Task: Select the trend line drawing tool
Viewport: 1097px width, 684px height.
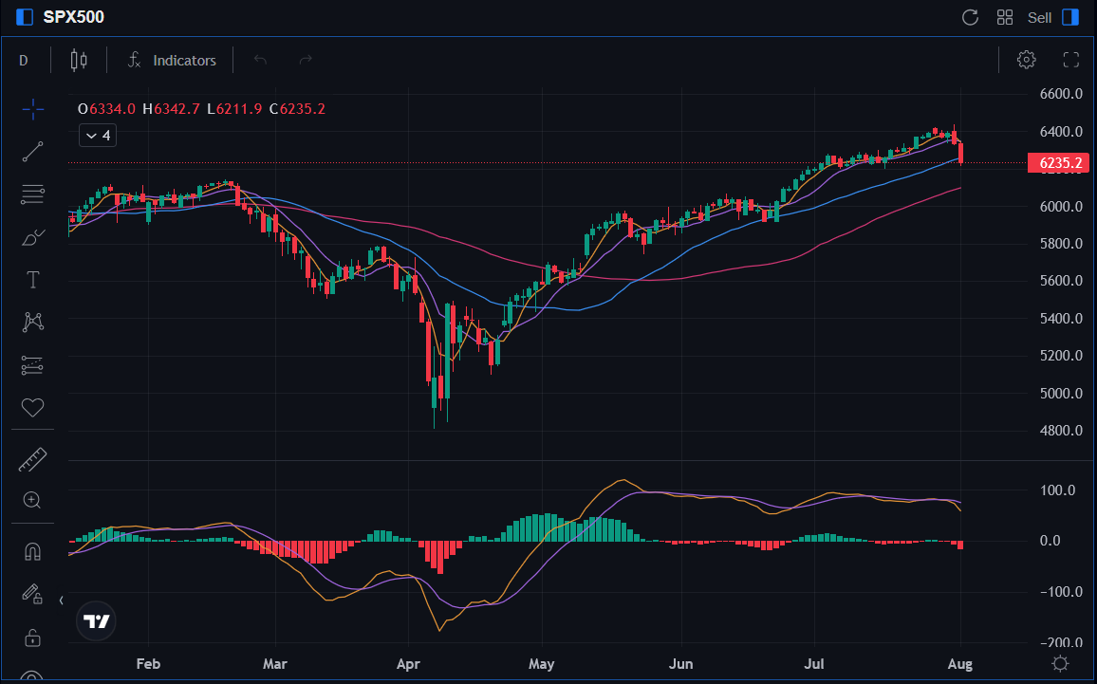Action: (x=32, y=152)
